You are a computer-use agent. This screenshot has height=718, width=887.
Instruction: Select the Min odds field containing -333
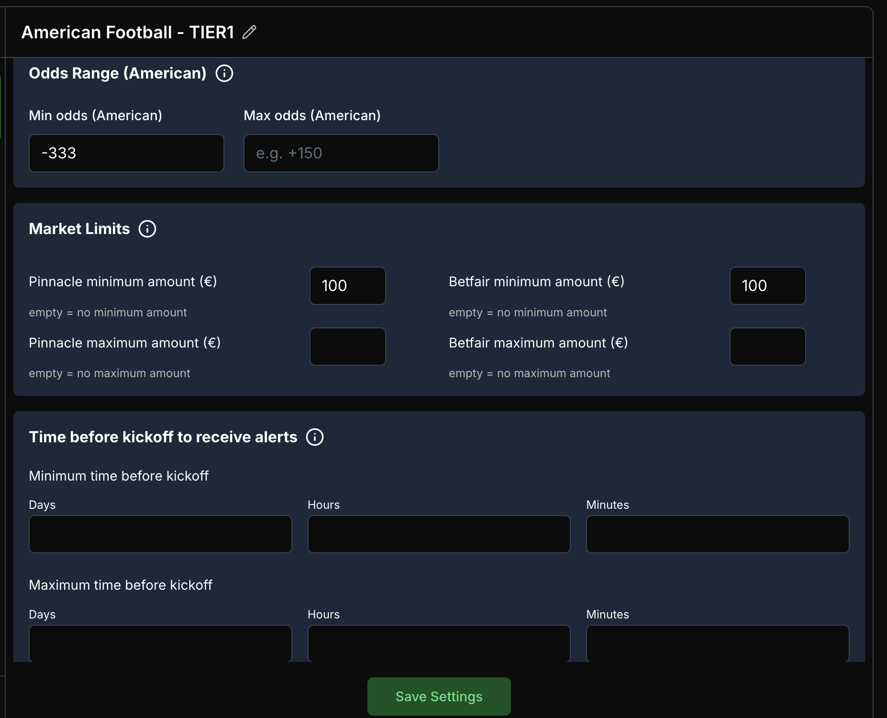(x=126, y=153)
